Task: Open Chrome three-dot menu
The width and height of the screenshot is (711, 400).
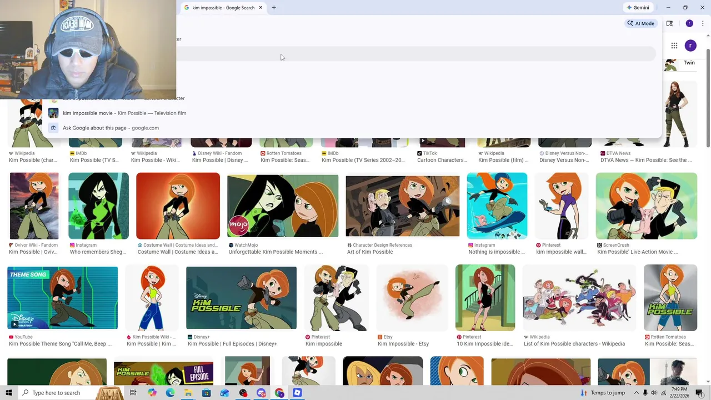Action: pyautogui.click(x=703, y=23)
